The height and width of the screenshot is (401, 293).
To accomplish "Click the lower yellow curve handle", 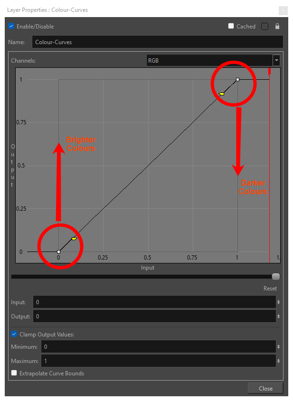I will (74, 239).
